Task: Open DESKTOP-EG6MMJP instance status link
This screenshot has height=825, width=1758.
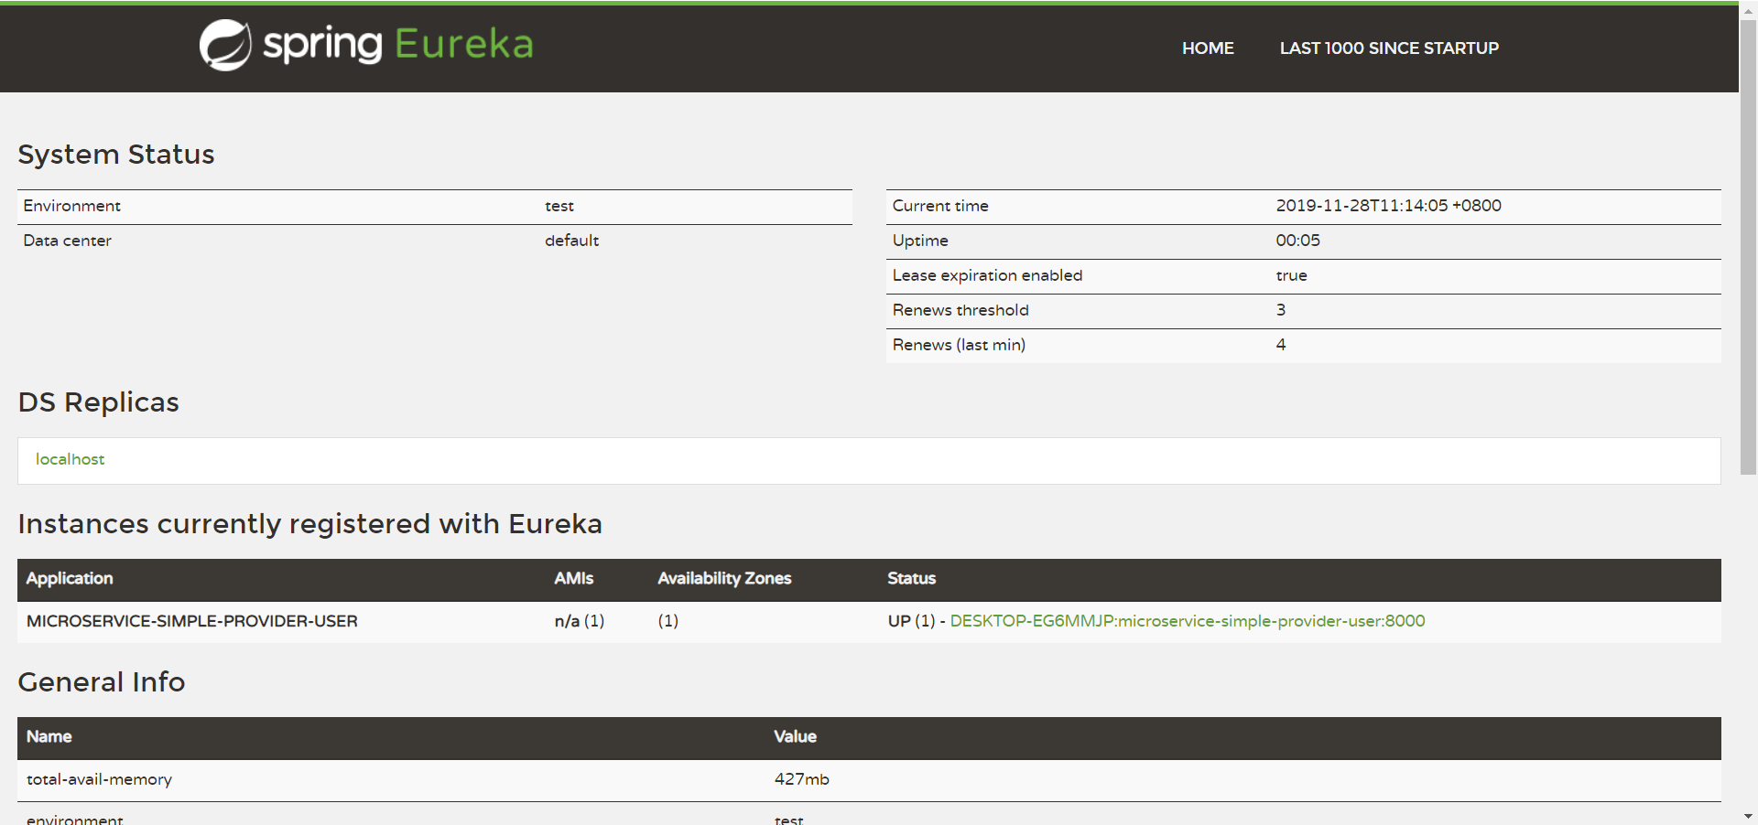Action: point(1187,621)
